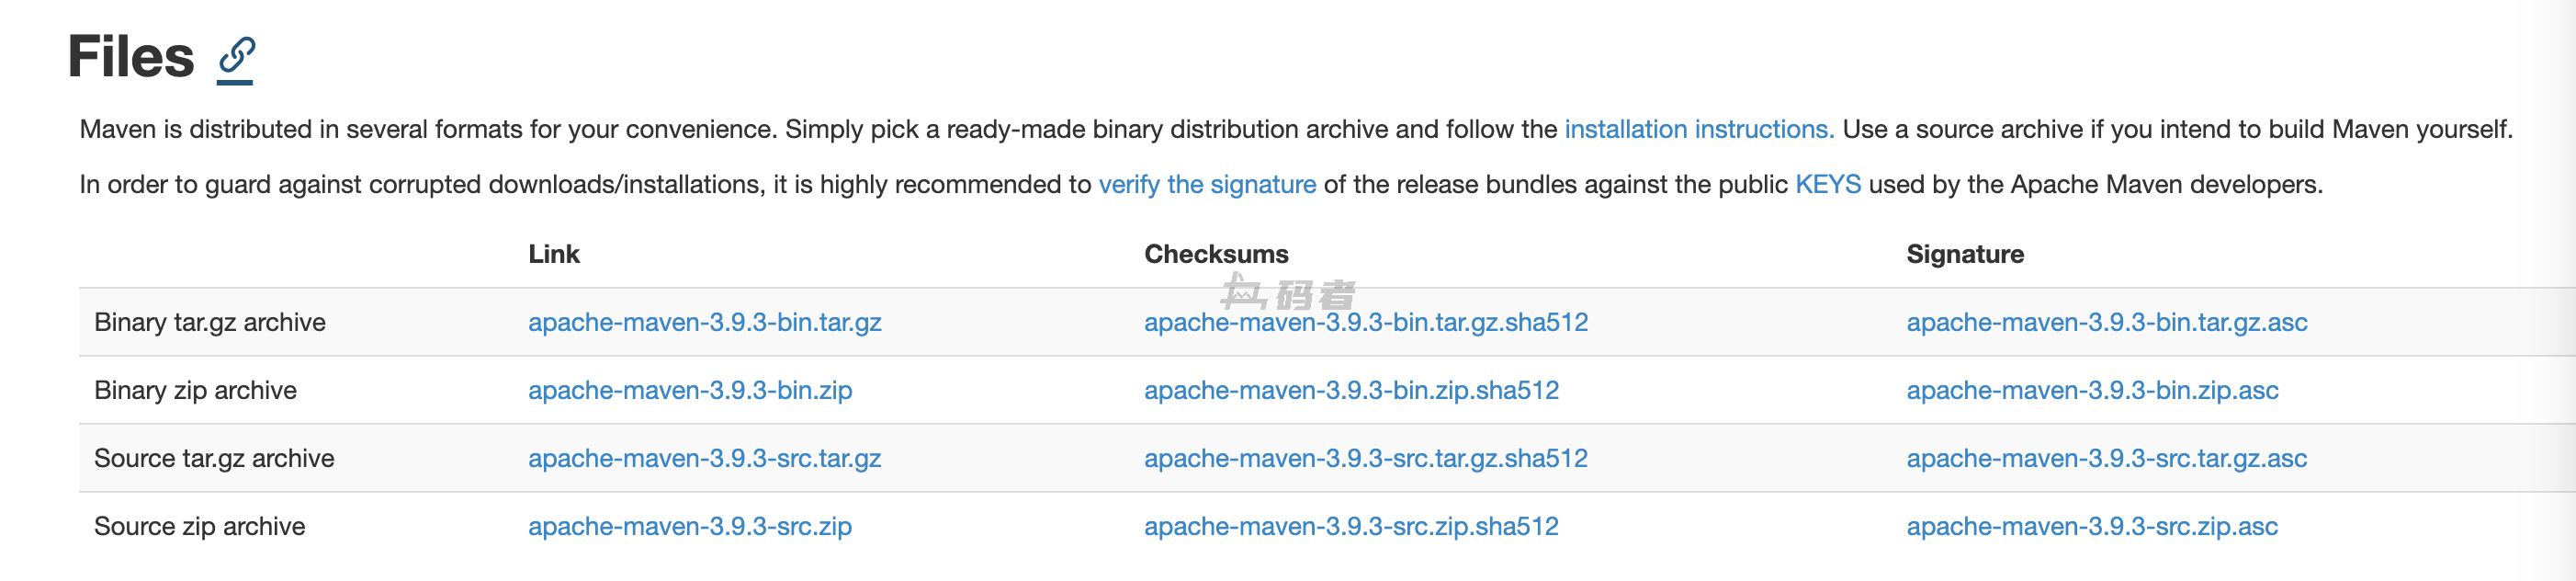Open the verify the signature link
The image size is (2576, 581).
1207,184
